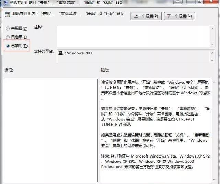Click the 选项: label
This screenshot has height=184, width=220.
pyautogui.click(x=9, y=70)
